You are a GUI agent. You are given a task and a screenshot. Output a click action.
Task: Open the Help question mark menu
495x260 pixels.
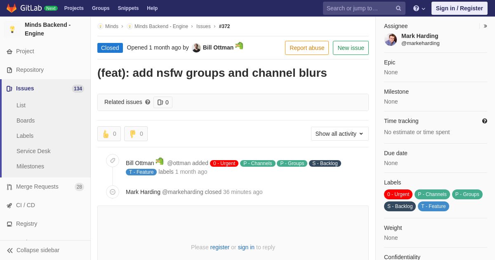point(419,8)
